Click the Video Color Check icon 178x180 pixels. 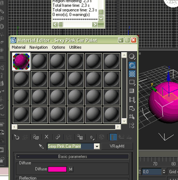[x=132, y=91]
